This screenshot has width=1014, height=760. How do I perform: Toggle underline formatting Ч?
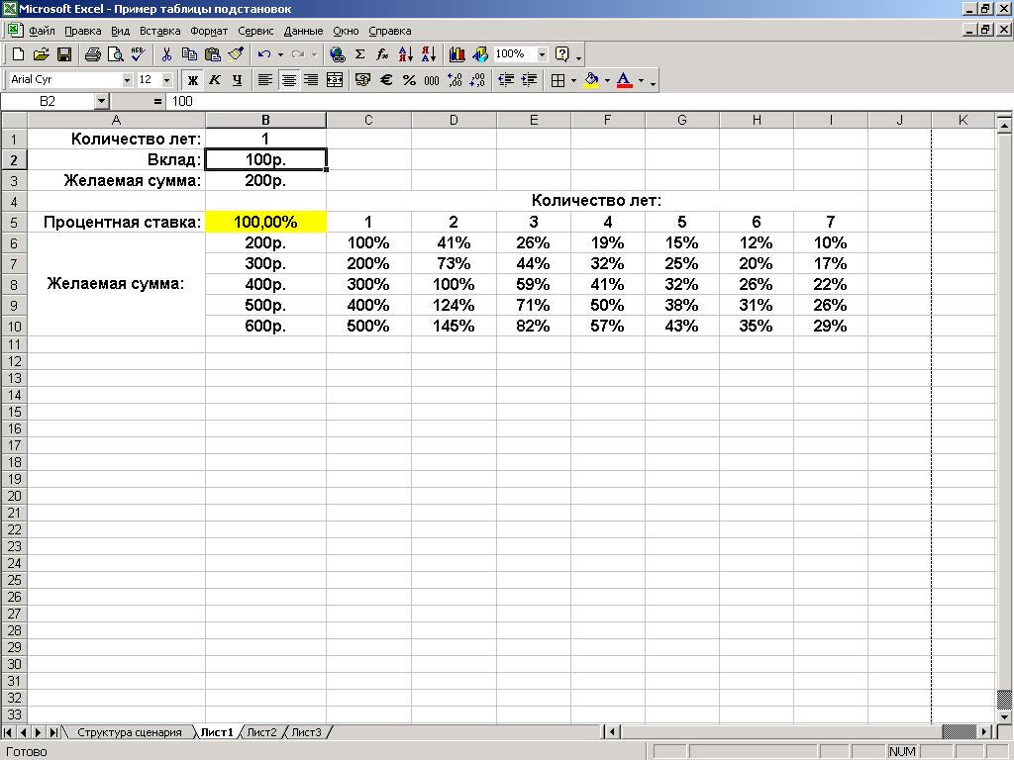pos(238,80)
